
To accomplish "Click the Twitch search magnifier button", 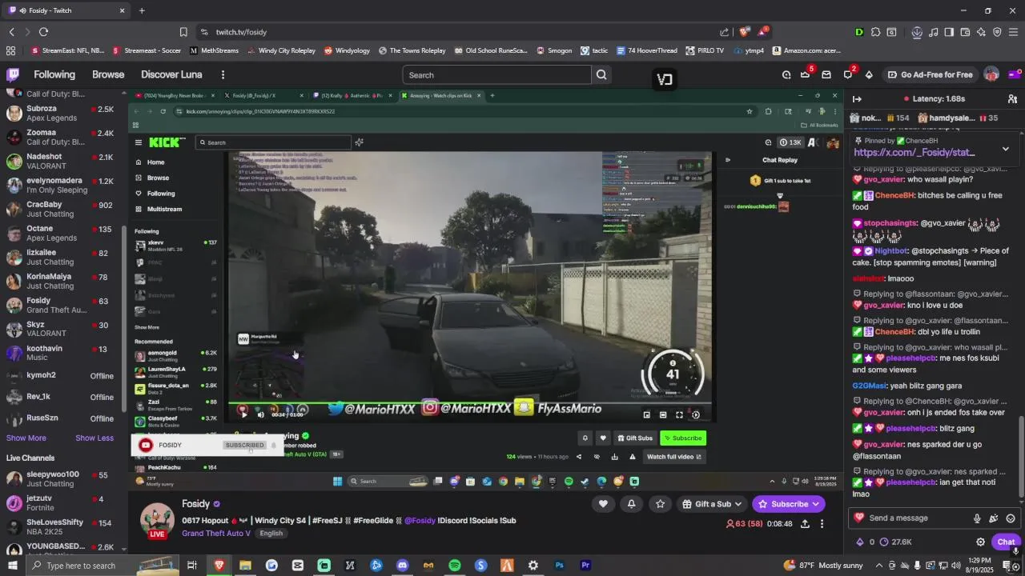I will click(x=601, y=74).
